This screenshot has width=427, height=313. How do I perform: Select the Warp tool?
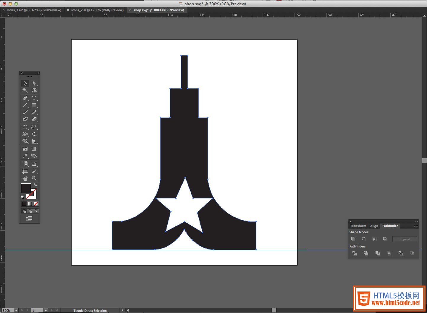click(25, 134)
